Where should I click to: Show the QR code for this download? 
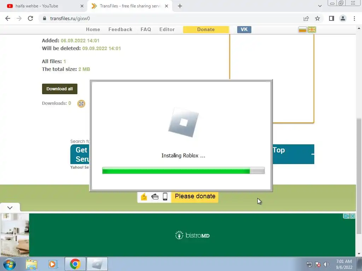(x=81, y=104)
